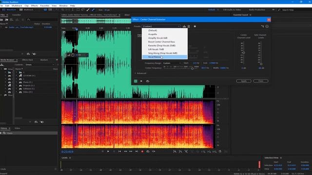This screenshot has height=175, width=312.
Task: Adjust the Side Channel Levels slider
Action: click(x=261, y=64)
